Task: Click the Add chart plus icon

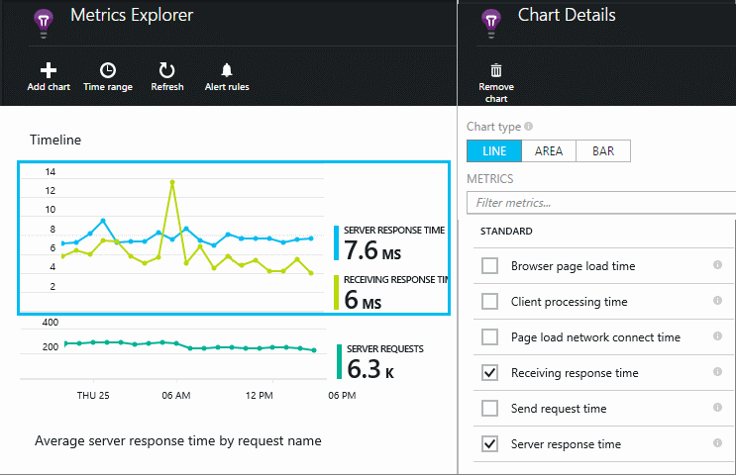Action: click(49, 70)
